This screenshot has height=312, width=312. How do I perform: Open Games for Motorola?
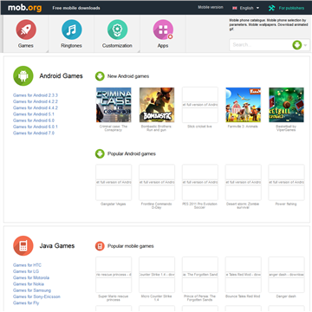pyautogui.click(x=31, y=277)
